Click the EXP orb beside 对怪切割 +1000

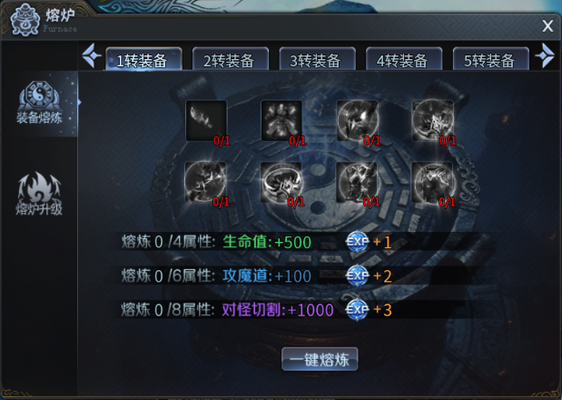pyautogui.click(x=357, y=309)
